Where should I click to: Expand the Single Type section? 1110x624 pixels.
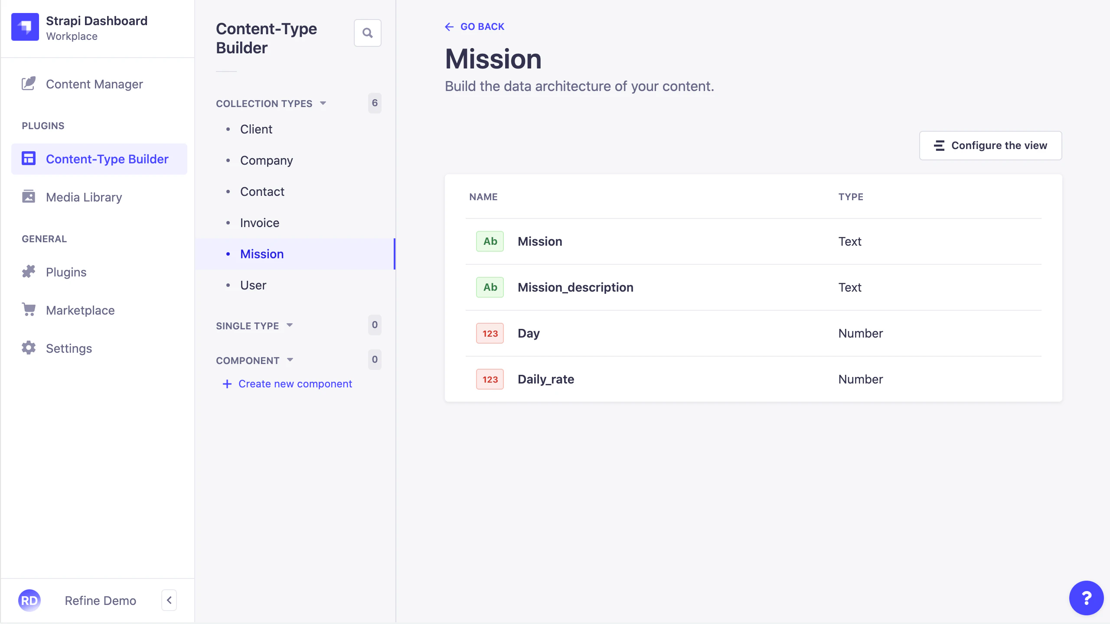click(290, 325)
